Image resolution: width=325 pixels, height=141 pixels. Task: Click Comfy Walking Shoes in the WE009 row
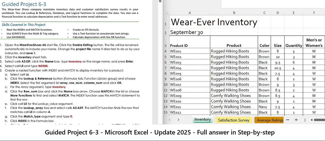coord(234,96)
